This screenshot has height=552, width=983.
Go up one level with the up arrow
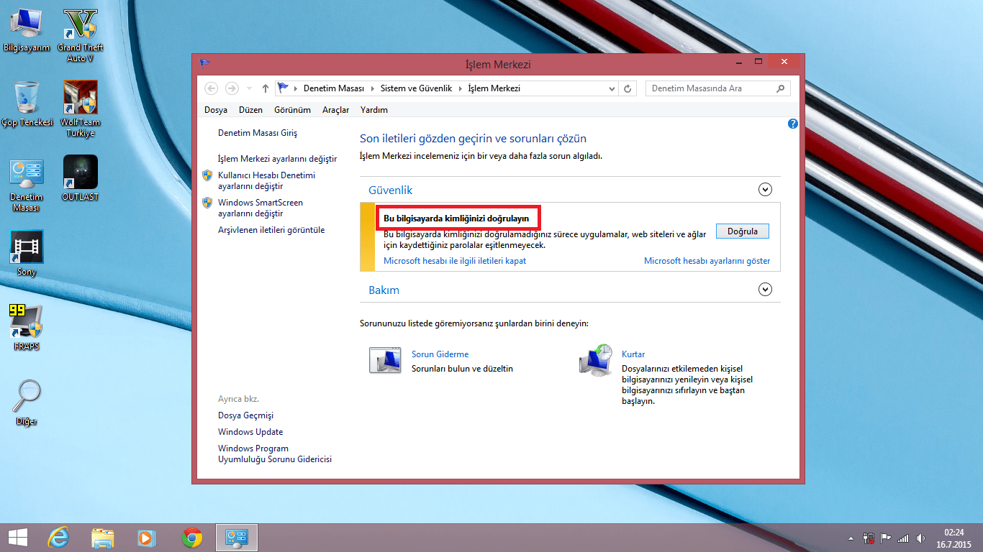tap(266, 88)
